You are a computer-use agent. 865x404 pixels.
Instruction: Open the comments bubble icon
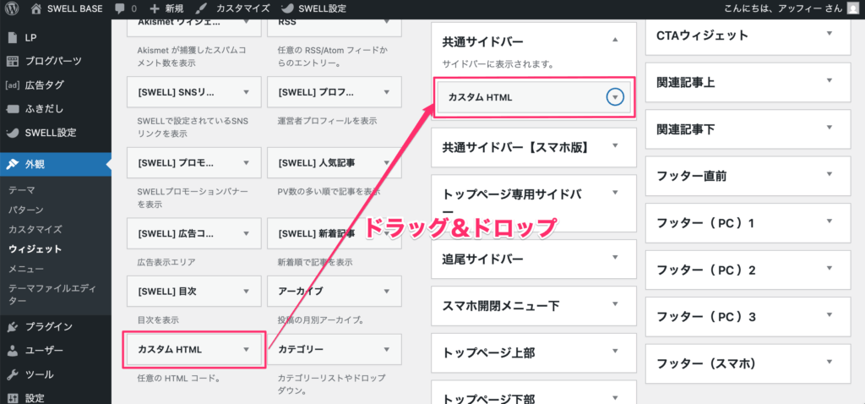point(120,8)
